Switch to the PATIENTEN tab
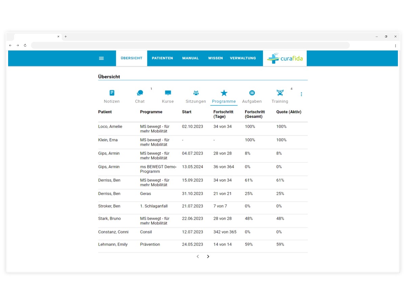The image size is (406, 305). pos(162,58)
